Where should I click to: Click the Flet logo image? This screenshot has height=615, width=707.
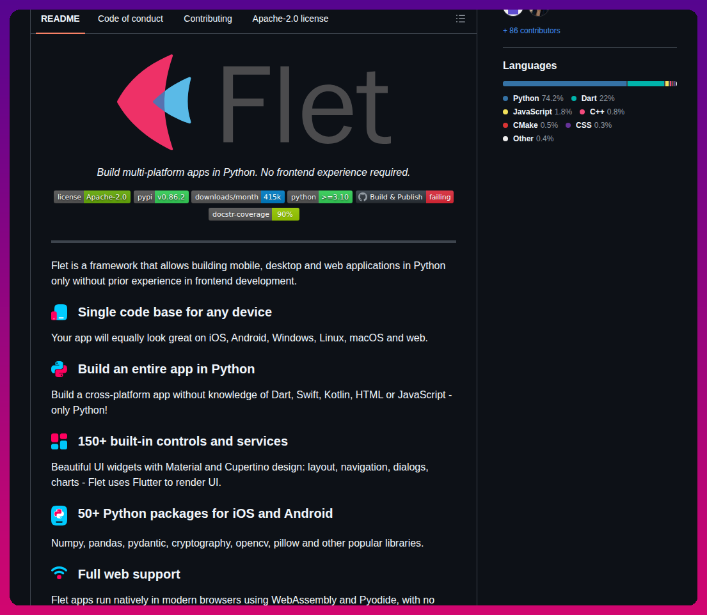254,102
